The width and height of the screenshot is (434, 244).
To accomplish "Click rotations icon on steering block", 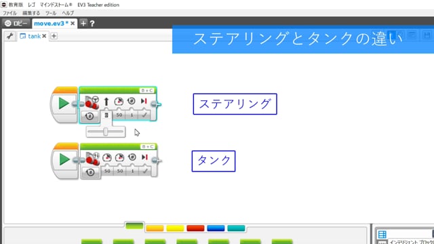I will 132,101.
